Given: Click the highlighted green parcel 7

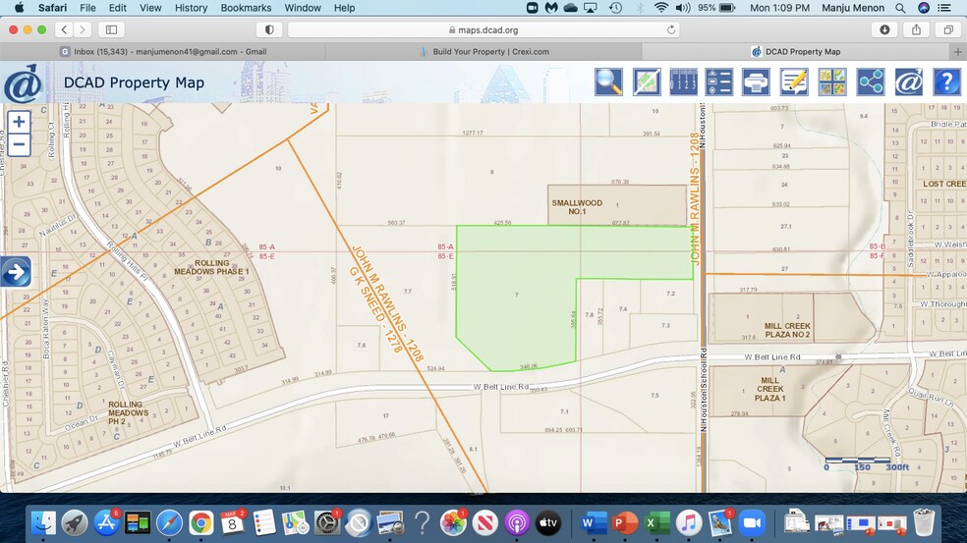Looking at the screenshot, I should pyautogui.click(x=516, y=296).
